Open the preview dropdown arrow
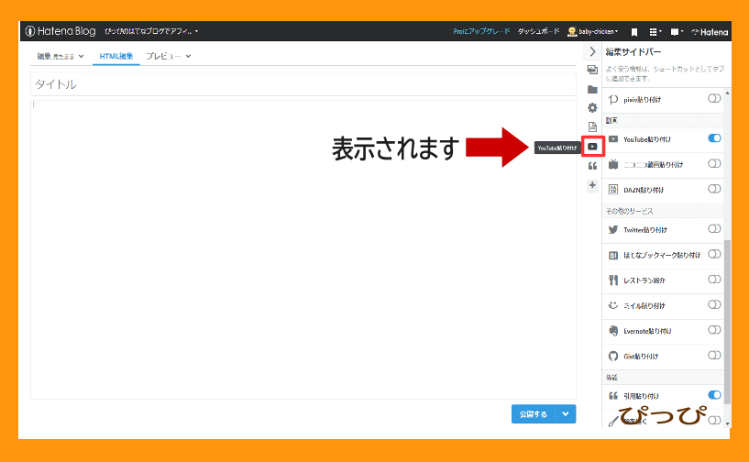This screenshot has height=462, width=749. [188, 57]
